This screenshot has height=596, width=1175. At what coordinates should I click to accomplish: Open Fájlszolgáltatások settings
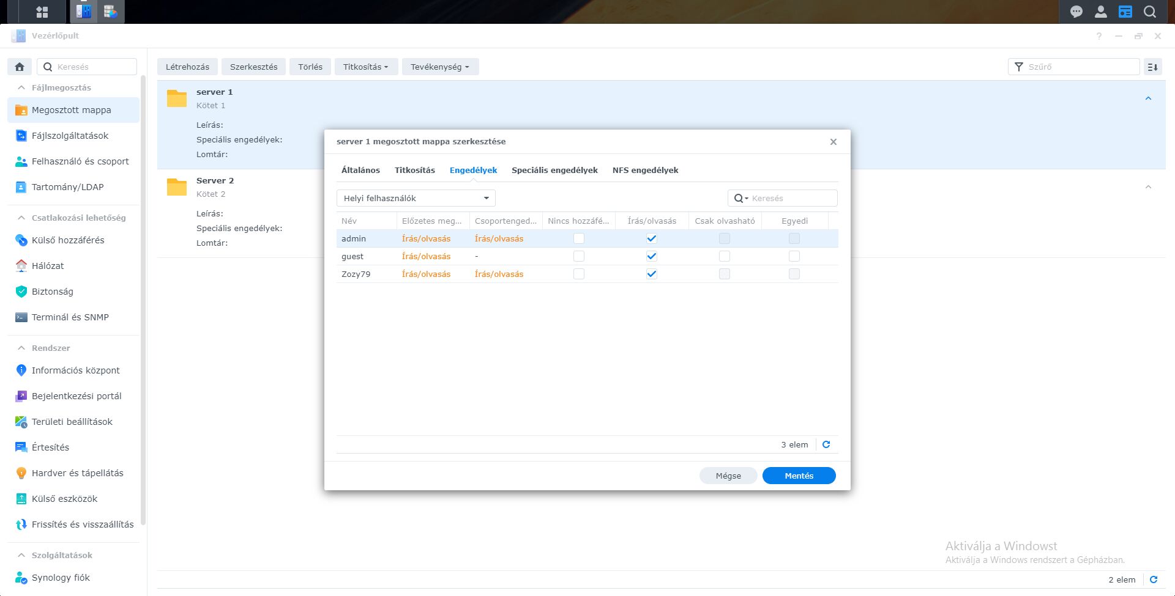point(73,136)
